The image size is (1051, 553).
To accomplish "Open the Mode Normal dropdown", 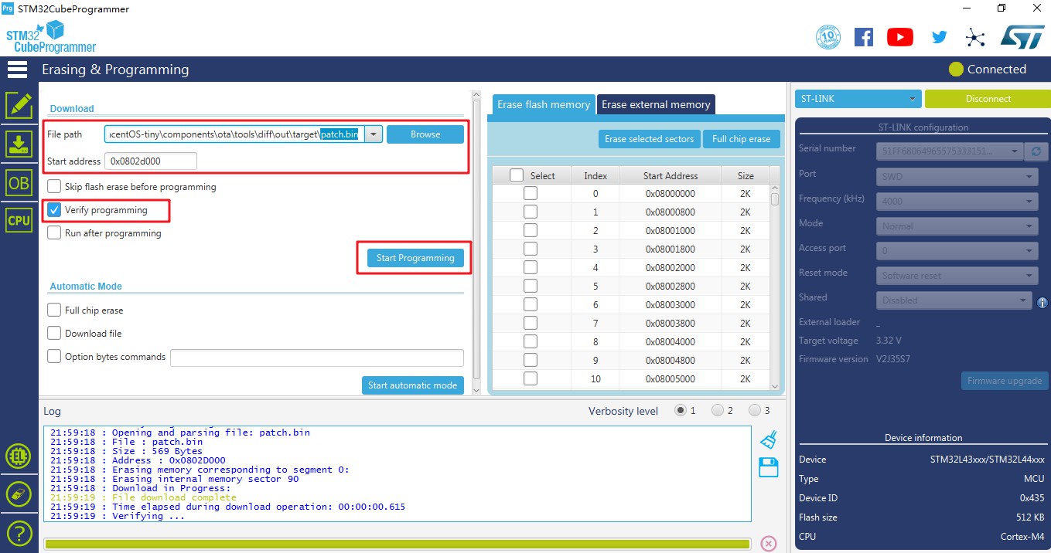I will point(957,226).
